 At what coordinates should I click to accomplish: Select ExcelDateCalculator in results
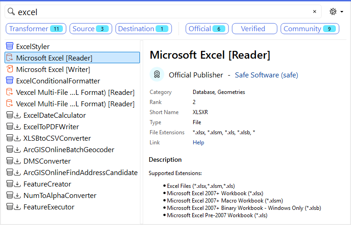click(72, 115)
